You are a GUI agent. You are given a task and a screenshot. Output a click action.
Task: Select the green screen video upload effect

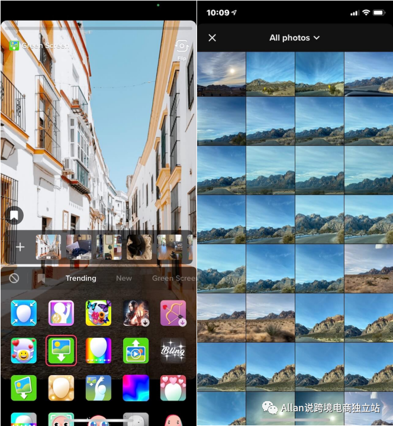136,351
